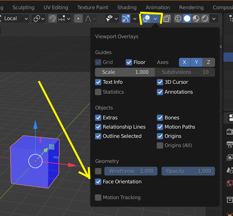233x216 pixels.
Task: Toggle the X-Ray icon
Action: point(167,19)
